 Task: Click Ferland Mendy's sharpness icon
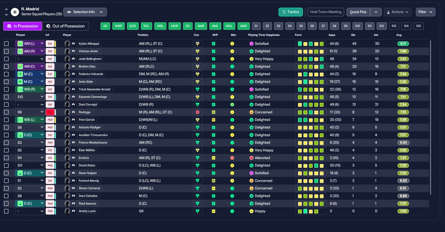213,181
